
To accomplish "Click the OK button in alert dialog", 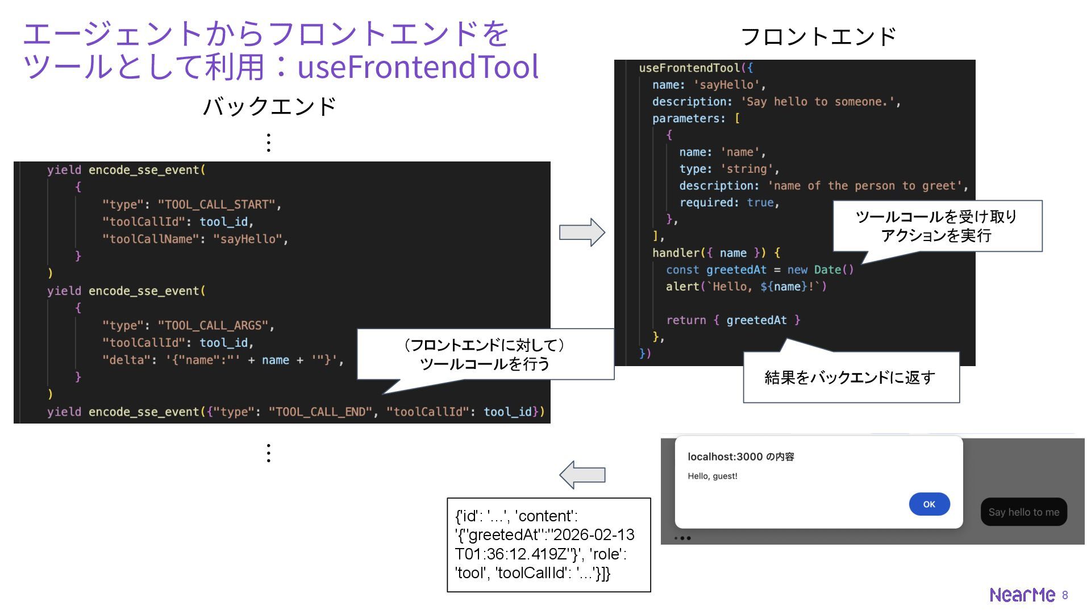I will click(x=929, y=504).
